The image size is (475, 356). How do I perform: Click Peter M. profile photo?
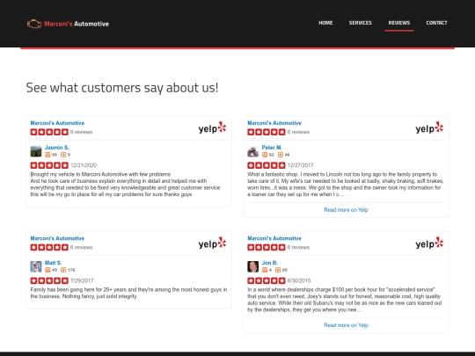point(253,151)
